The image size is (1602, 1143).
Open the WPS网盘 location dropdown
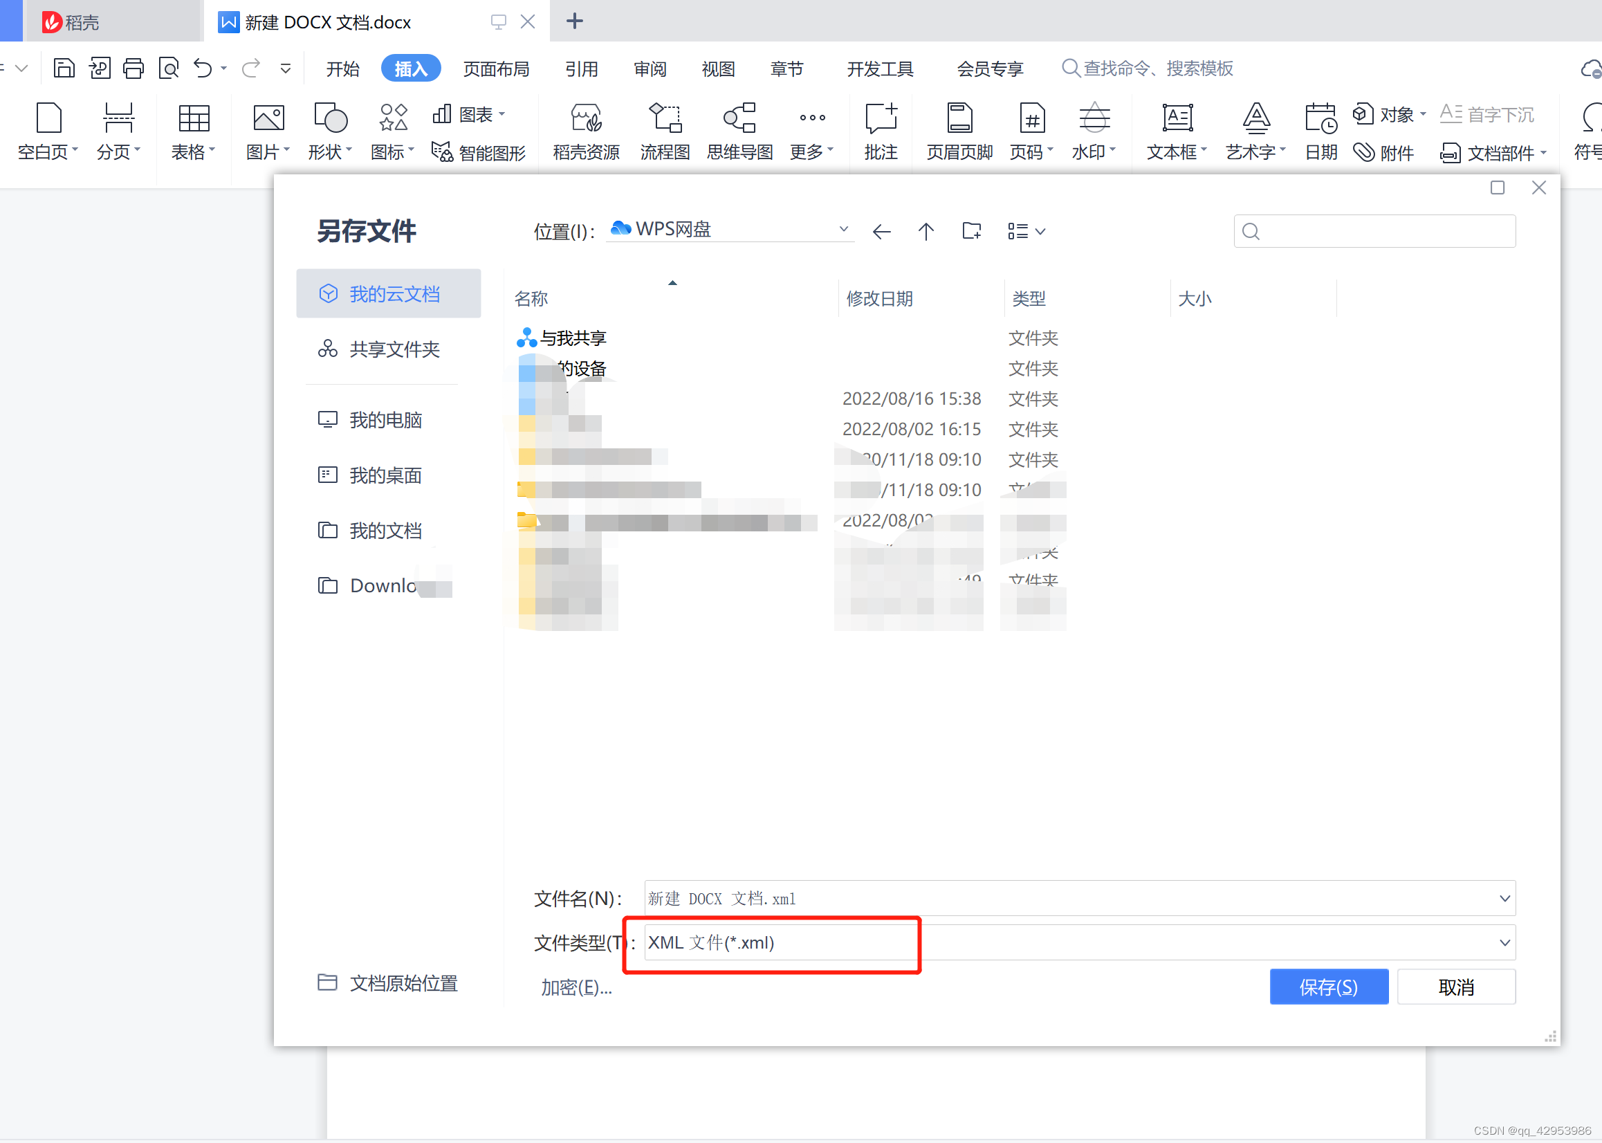pyautogui.click(x=843, y=230)
